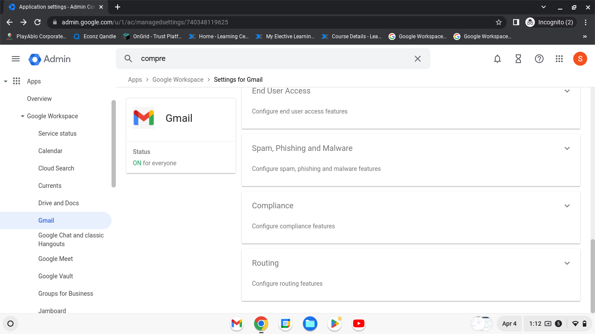Click Apps breadcrumb link
This screenshot has width=595, height=334.
click(135, 80)
